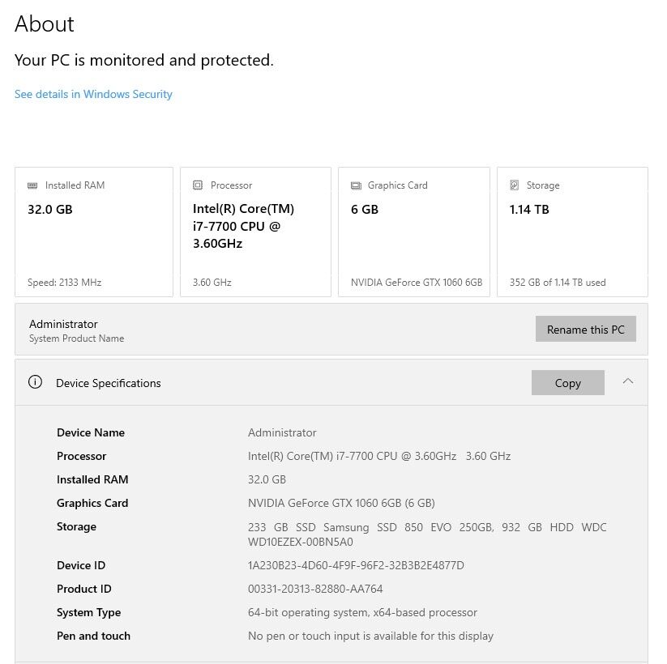Screen dimensions: 667x664
Task: Click the Graphics Card icon
Action: click(x=356, y=185)
